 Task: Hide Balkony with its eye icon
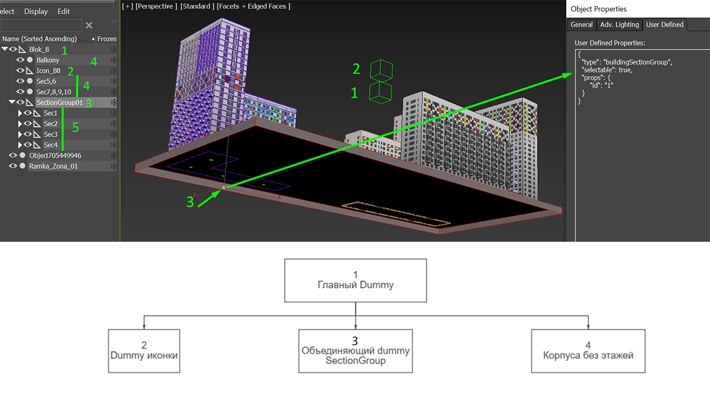[20, 60]
